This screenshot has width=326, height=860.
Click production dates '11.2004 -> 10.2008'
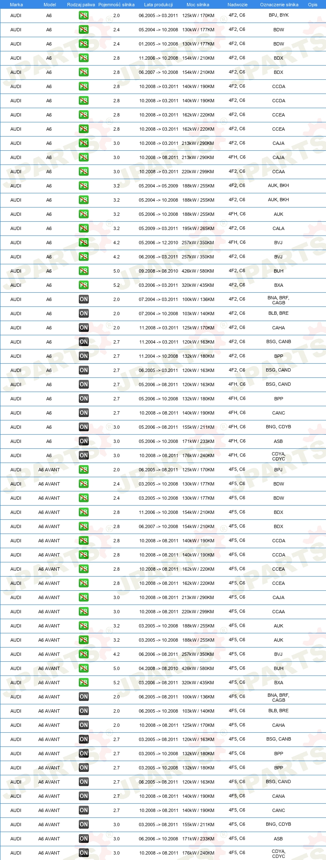click(x=158, y=356)
